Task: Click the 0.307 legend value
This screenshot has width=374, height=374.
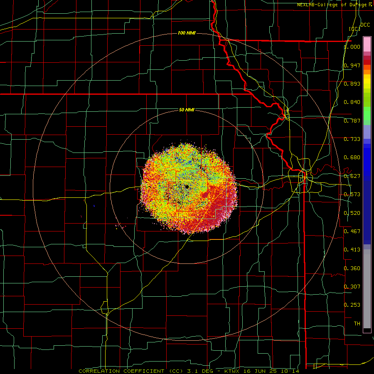Action: pos(352,286)
